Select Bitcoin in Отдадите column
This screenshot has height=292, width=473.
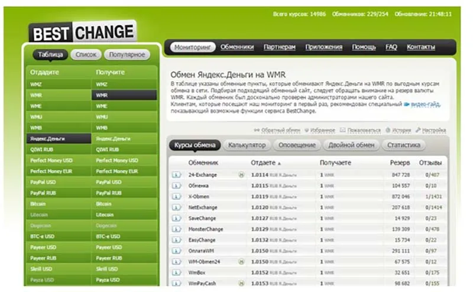tap(59, 204)
